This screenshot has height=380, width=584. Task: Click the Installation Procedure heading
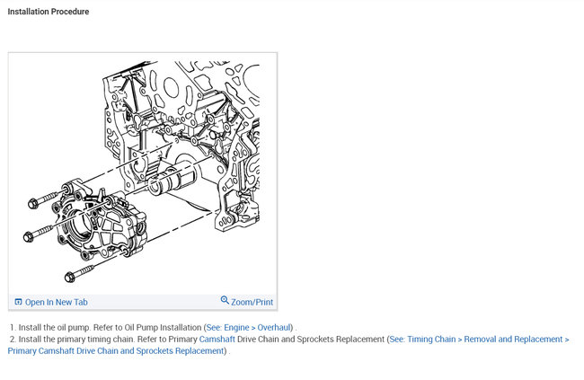[49, 12]
